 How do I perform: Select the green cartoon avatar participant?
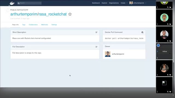(164, 17)
